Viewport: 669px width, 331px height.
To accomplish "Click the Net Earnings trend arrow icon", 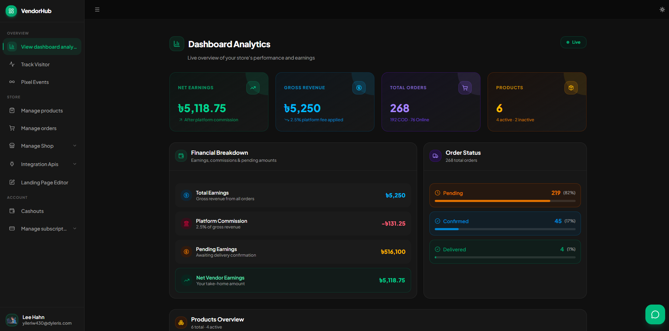I will pyautogui.click(x=253, y=88).
